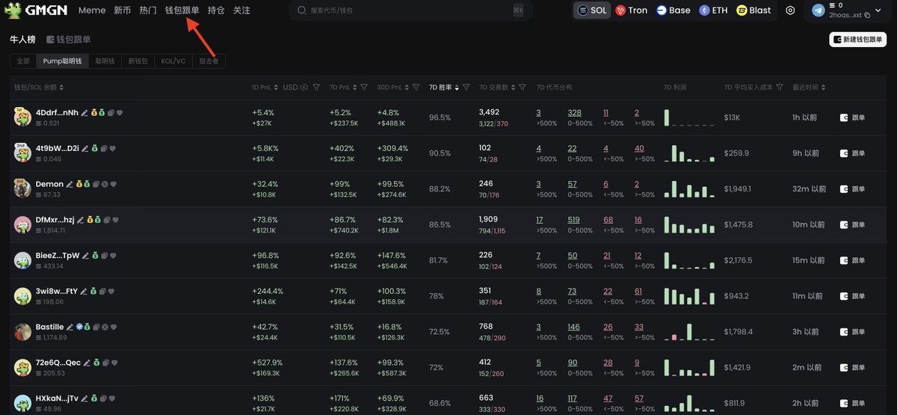Click the token and wallet search field
Screen dimensions: 897x415
(x=410, y=10)
